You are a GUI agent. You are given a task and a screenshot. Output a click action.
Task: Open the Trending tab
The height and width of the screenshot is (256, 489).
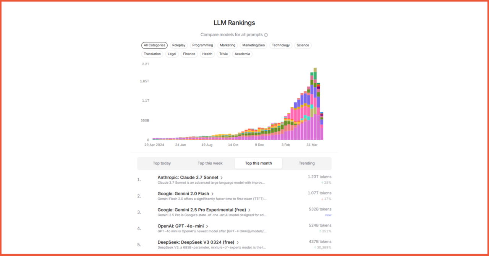click(307, 163)
